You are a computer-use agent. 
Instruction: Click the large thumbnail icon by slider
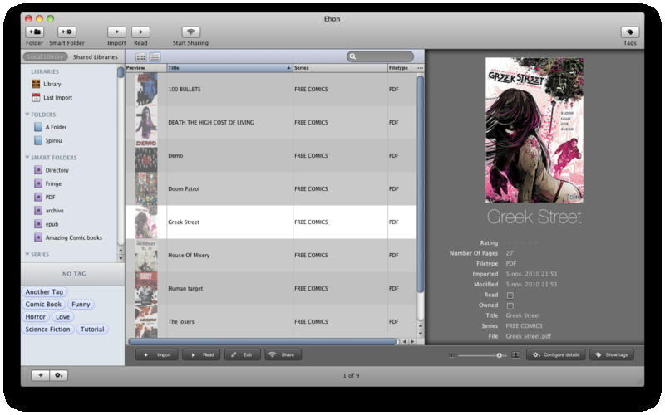[515, 355]
